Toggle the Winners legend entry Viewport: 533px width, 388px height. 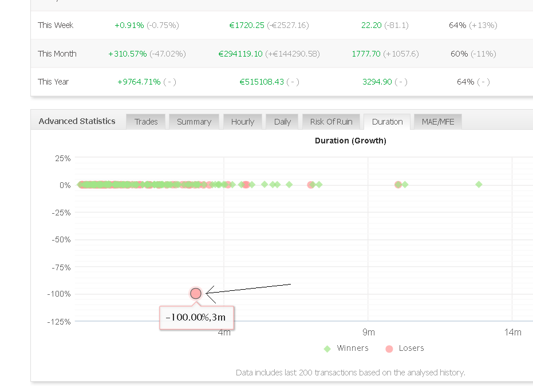click(346, 349)
